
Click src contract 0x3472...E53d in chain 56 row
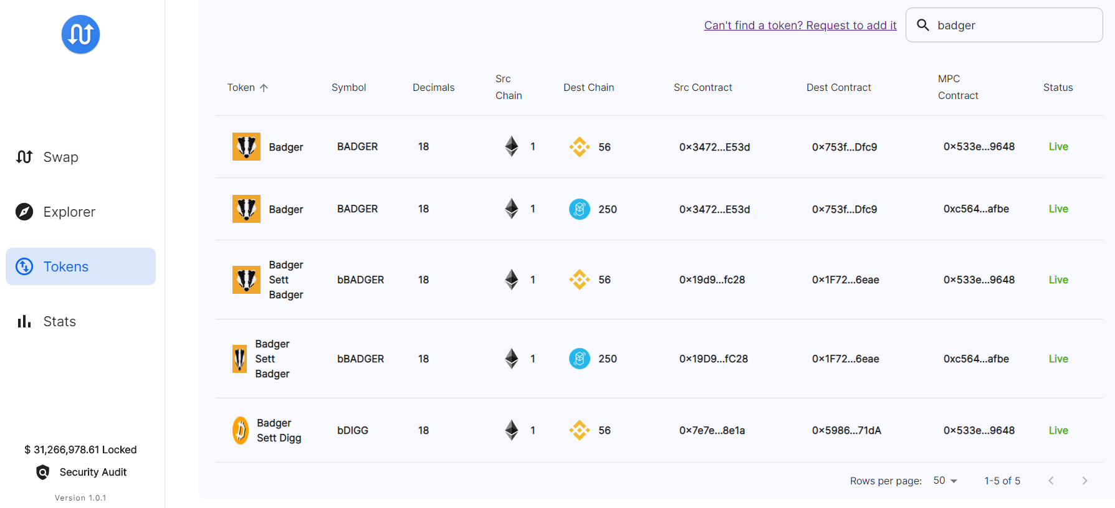pyautogui.click(x=715, y=147)
